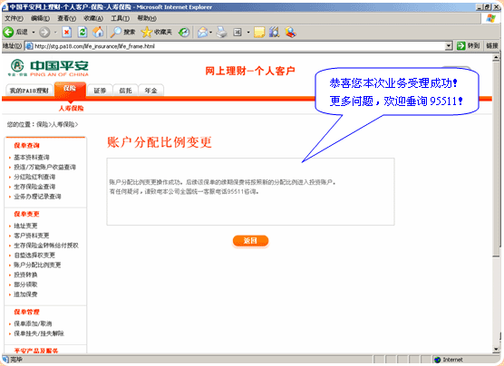Click the vertical scrollbar down arrow

[496, 350]
